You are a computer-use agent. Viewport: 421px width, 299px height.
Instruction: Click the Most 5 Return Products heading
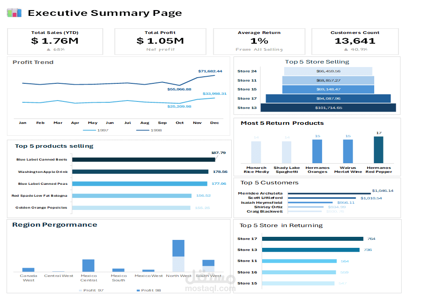click(x=282, y=123)
